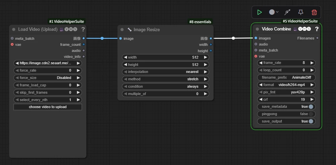Toggle the save_output switch

point(311,121)
